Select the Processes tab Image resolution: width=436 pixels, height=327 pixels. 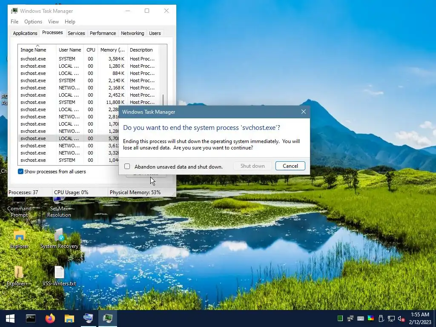[x=52, y=32]
